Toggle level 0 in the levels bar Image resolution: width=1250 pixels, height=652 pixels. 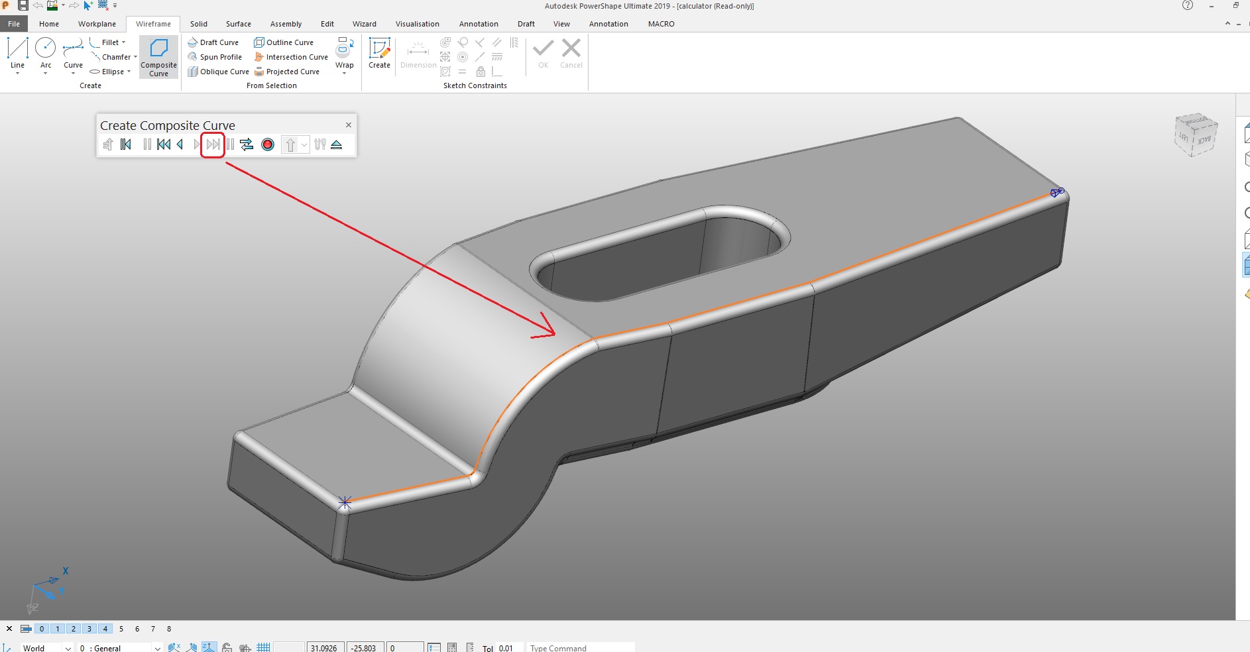point(41,629)
